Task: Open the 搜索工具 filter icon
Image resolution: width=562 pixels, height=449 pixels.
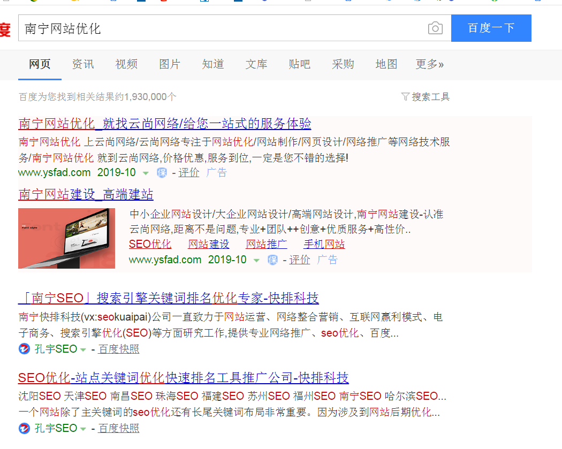Action: 405,97
